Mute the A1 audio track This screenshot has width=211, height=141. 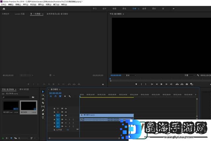pyautogui.click(x=66, y=120)
